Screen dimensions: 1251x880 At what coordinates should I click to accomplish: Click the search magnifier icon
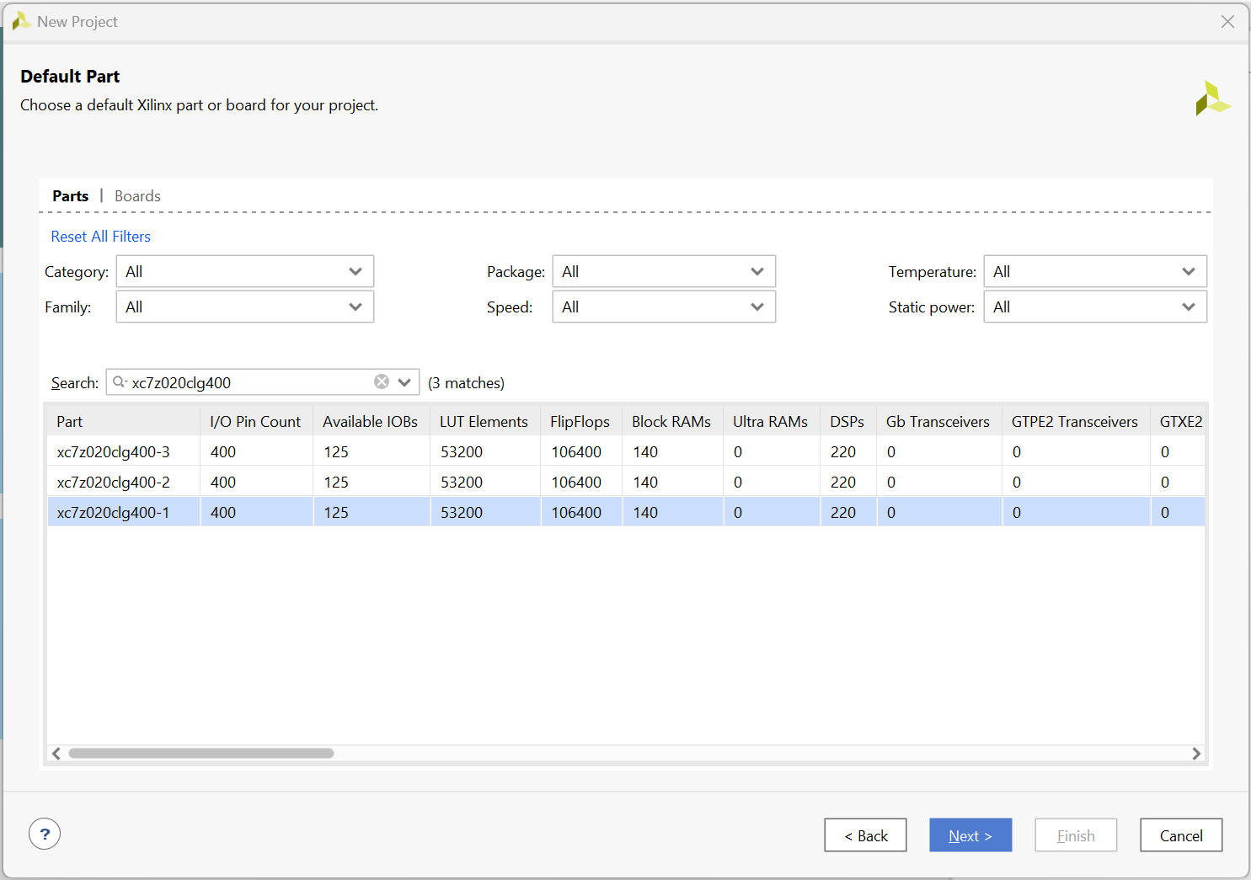click(120, 382)
